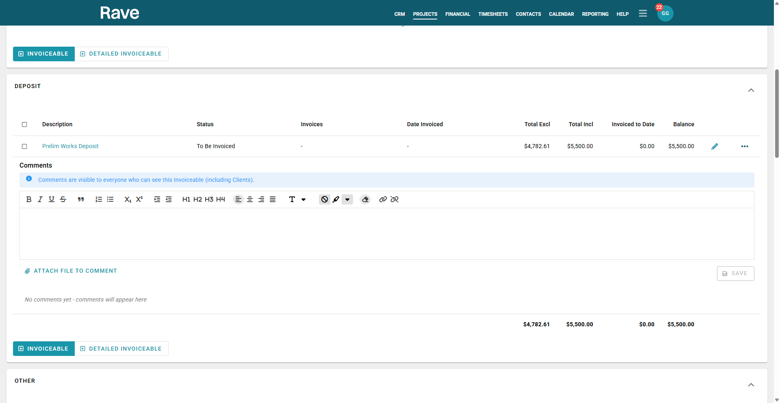Select the Prelim Works Deposit row checkbox

(24, 147)
